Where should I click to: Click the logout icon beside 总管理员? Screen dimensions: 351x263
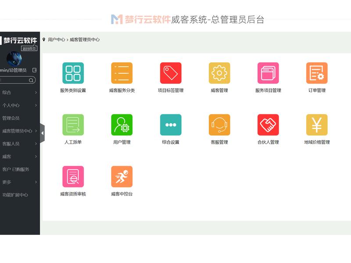point(35,70)
